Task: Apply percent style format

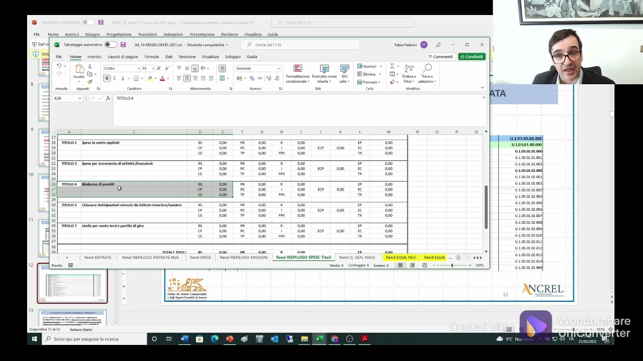Action: 252,78
